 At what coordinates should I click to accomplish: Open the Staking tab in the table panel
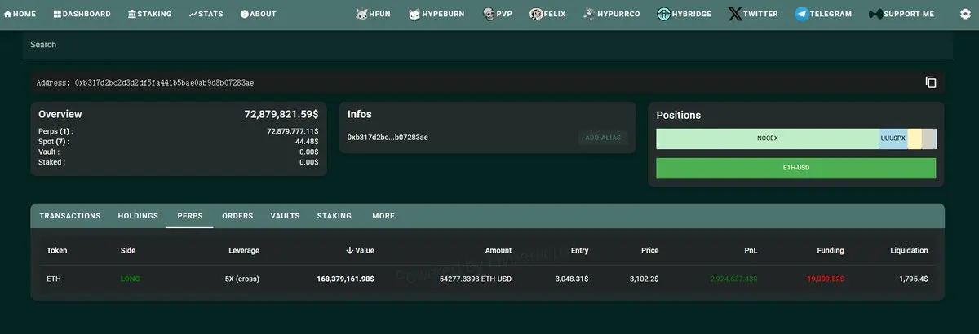[334, 216]
